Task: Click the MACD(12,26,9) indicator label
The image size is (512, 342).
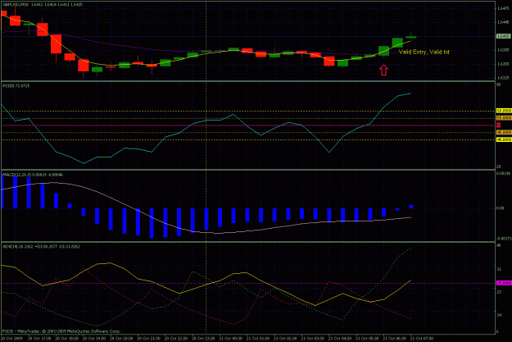Action: (x=33, y=175)
